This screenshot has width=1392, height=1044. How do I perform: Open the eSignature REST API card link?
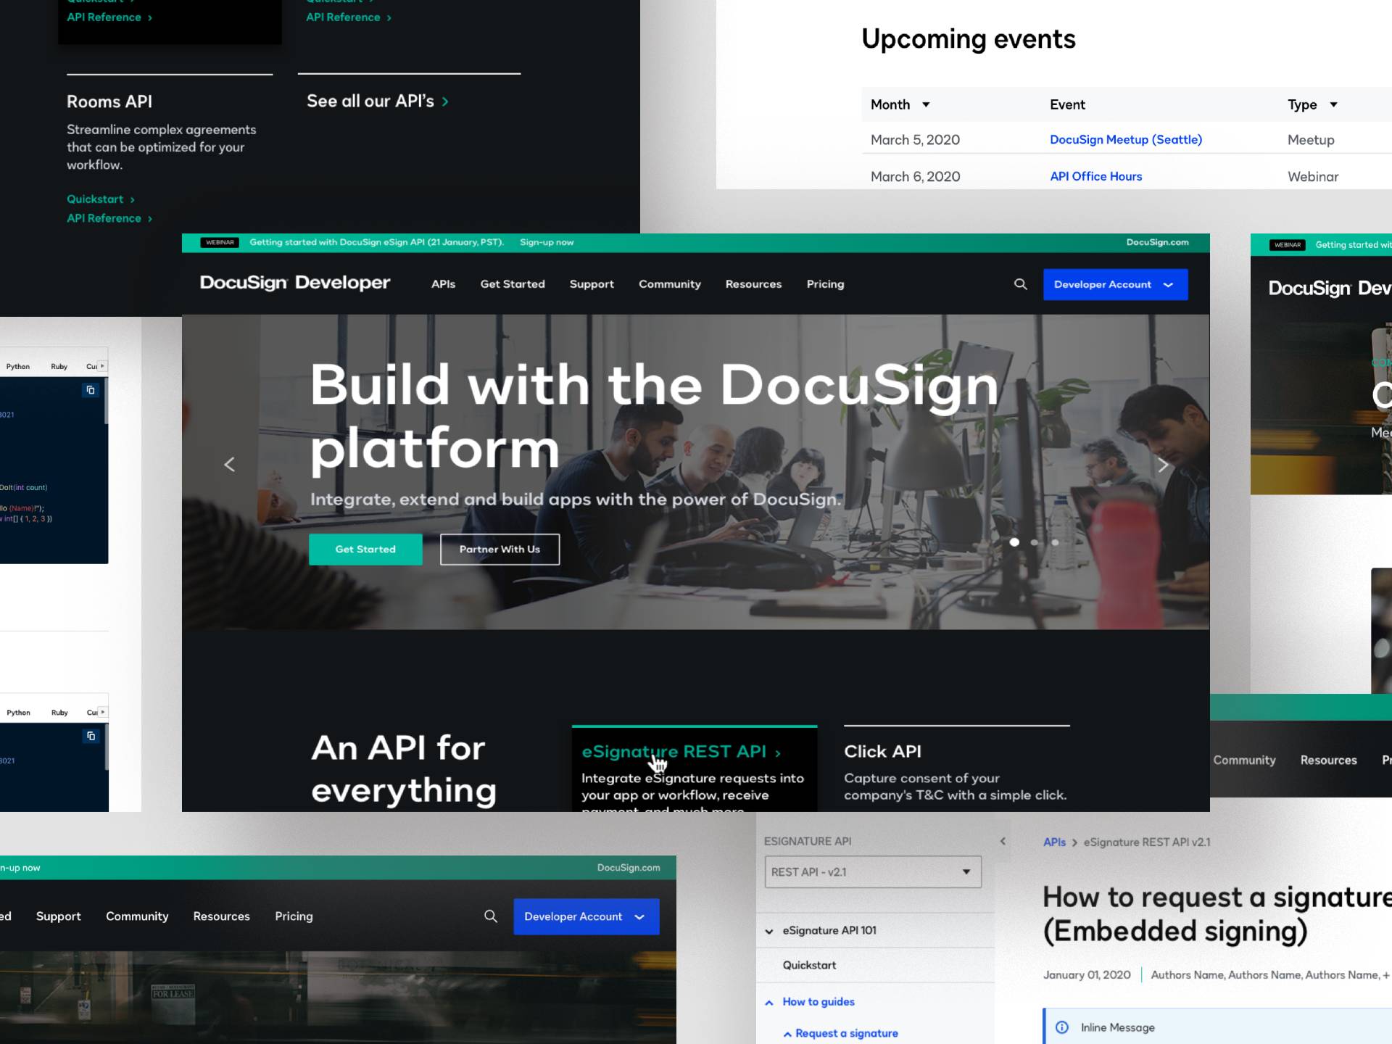[681, 752]
